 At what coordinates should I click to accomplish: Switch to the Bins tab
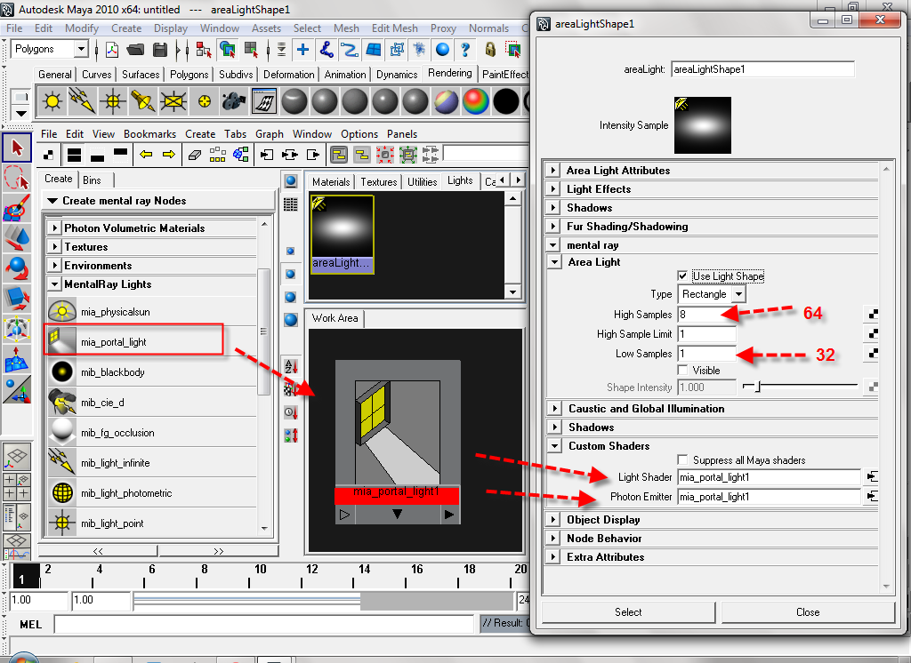pyautogui.click(x=92, y=180)
